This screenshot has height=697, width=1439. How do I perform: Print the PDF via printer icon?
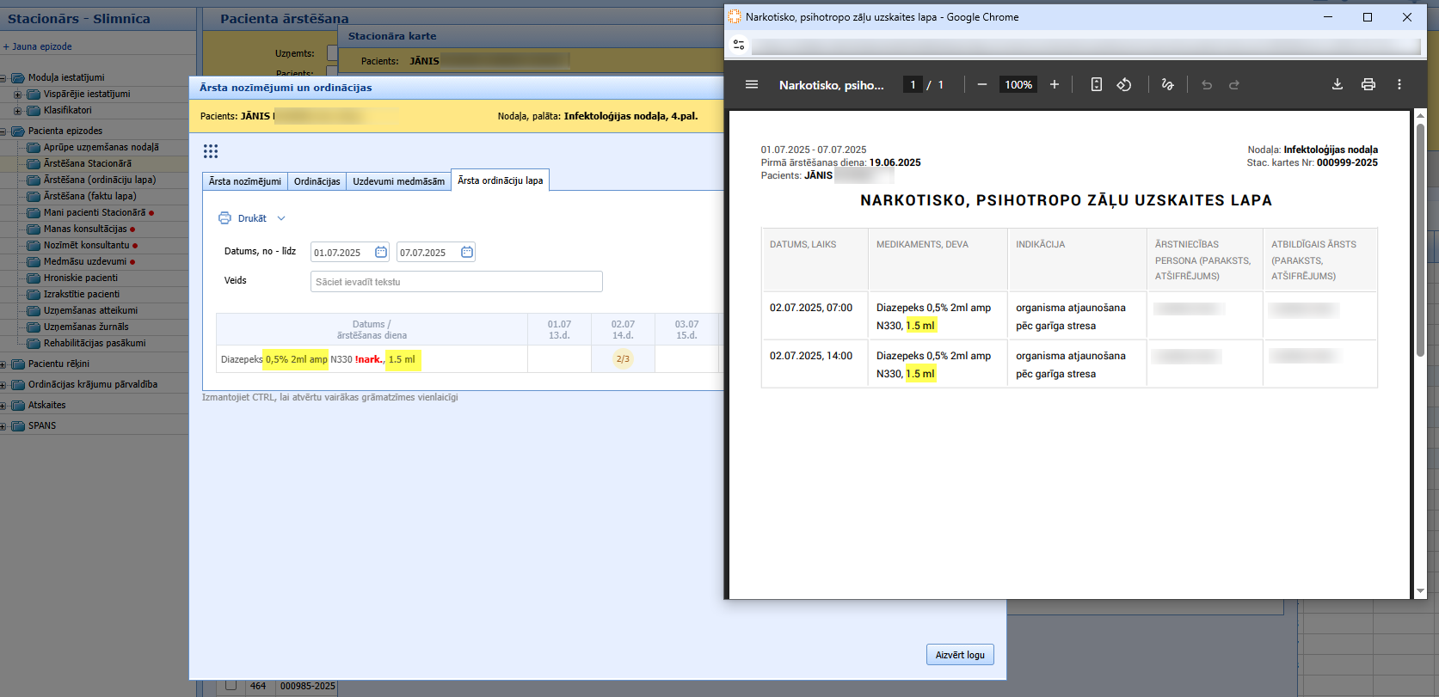coord(1368,84)
